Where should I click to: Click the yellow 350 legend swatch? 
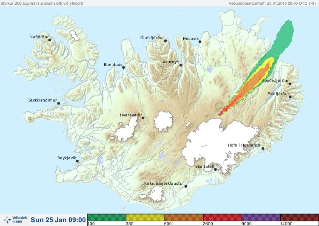tap(145, 218)
